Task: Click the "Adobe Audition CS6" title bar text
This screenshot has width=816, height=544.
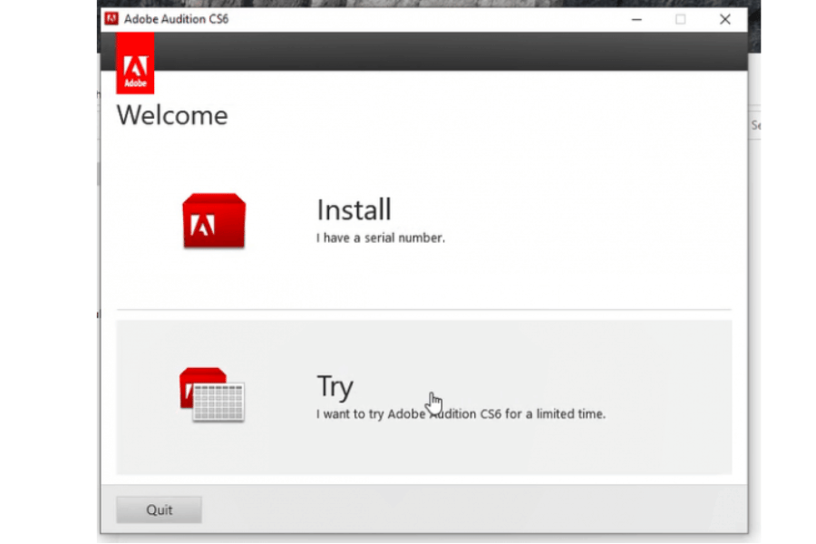Action: click(176, 19)
